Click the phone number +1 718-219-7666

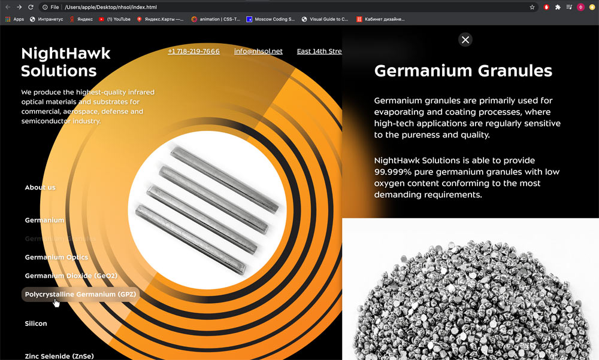(x=193, y=51)
